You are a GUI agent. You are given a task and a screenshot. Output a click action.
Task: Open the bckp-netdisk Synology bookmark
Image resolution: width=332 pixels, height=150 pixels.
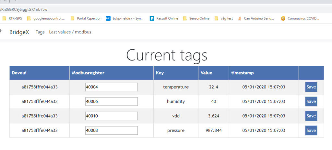click(125, 18)
